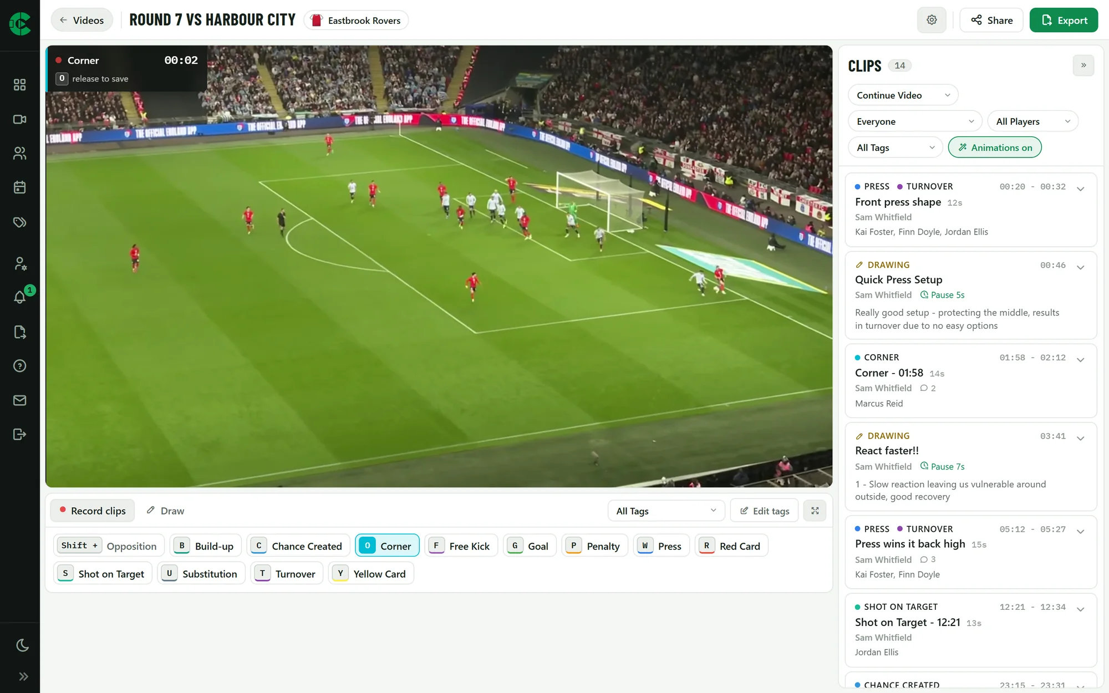This screenshot has height=693, width=1109.
Task: Open the team players sidebar icon
Action: [x=19, y=154]
